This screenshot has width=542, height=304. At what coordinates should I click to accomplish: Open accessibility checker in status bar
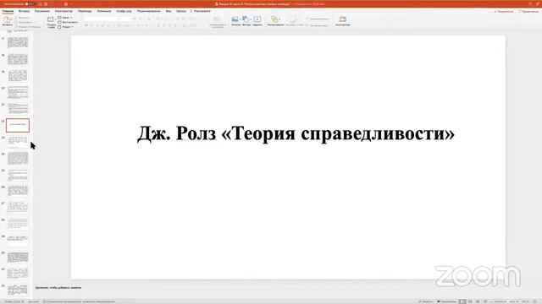click(79, 301)
